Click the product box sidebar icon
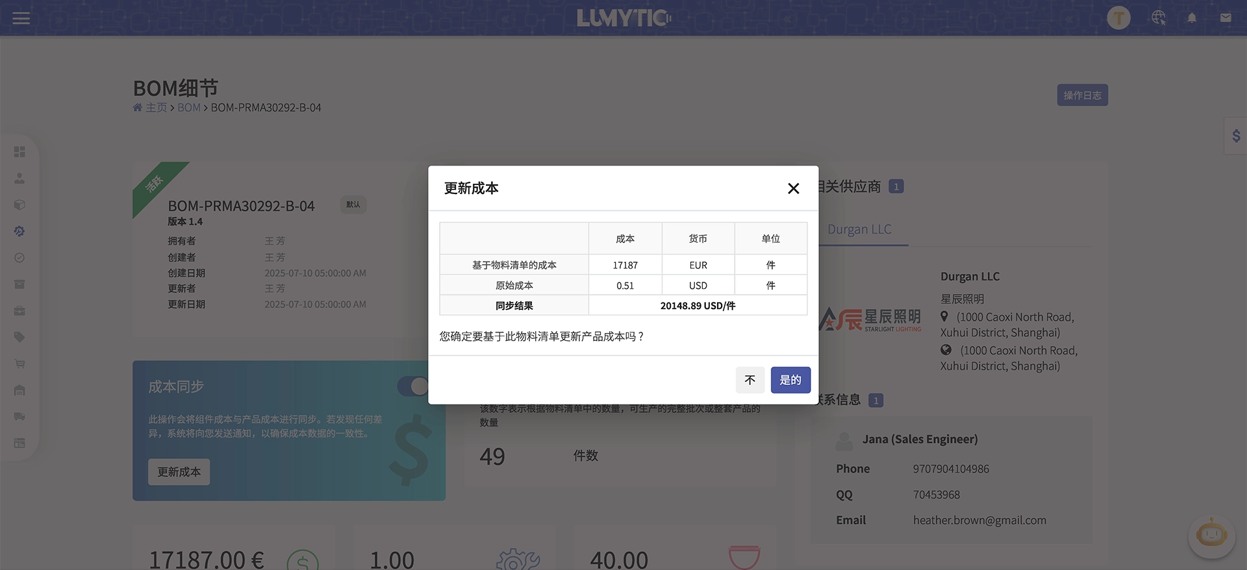Image resolution: width=1247 pixels, height=570 pixels. (x=19, y=204)
